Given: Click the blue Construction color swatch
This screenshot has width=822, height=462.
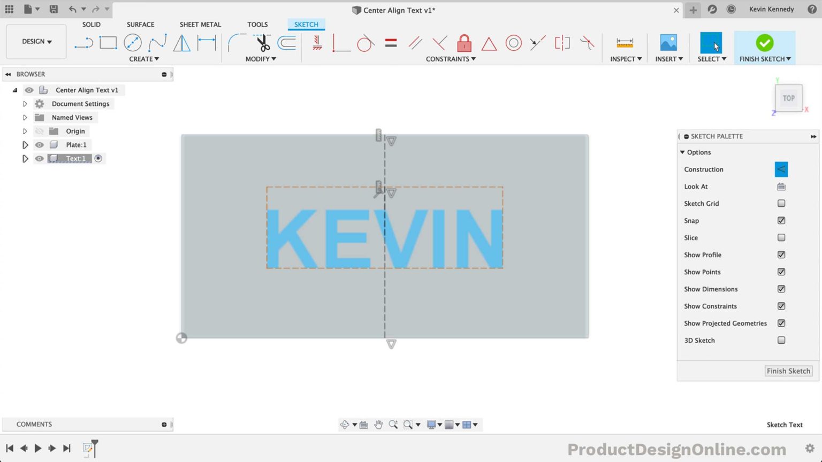Looking at the screenshot, I should (781, 169).
